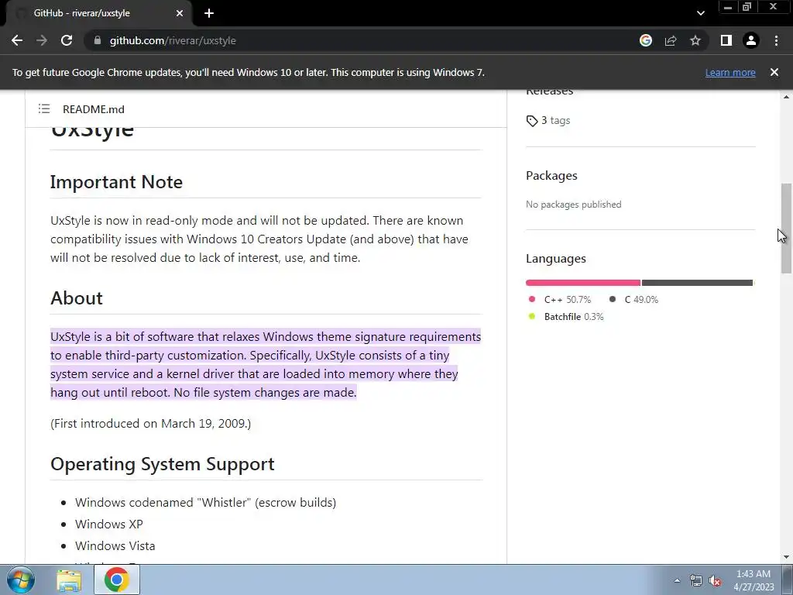This screenshot has height=595, width=793.
Task: Click the dark gray C language bar segment
Action: (697, 283)
